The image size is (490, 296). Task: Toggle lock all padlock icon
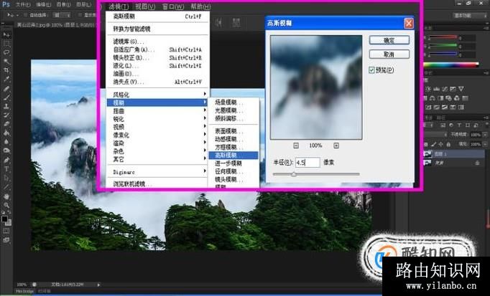click(448, 144)
